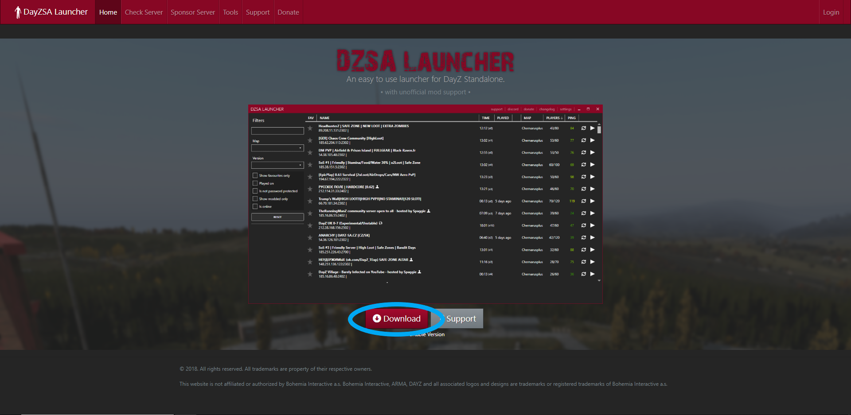851x415 pixels.
Task: Star the Trump's Wall server as favourite
Action: click(310, 201)
